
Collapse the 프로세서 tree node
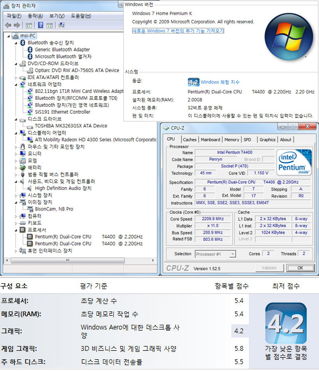(16, 230)
